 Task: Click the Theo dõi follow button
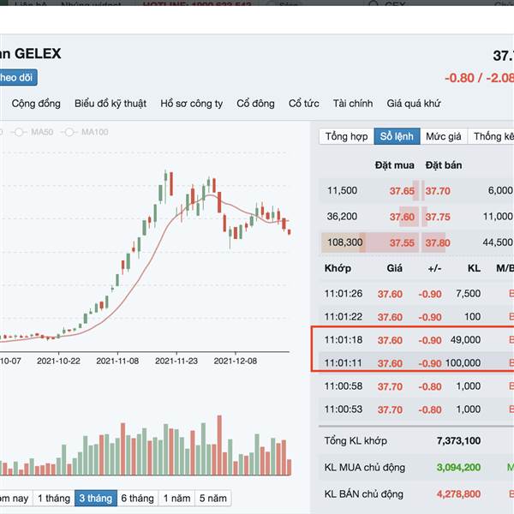click(16, 78)
